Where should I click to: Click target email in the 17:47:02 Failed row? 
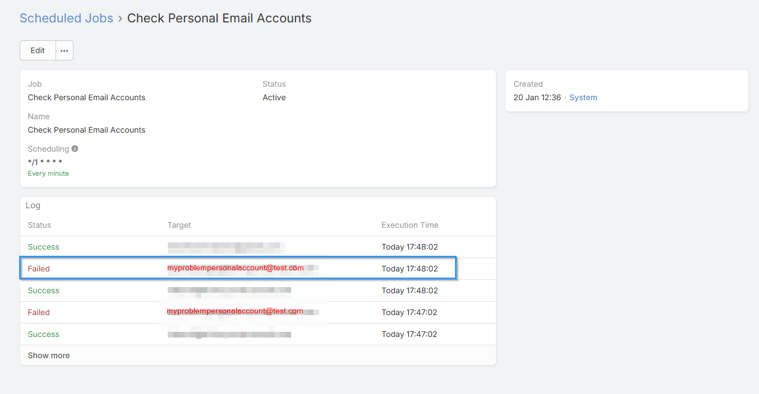pos(235,311)
